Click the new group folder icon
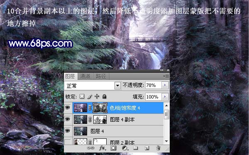This screenshot has height=155, width=249. [135, 148]
